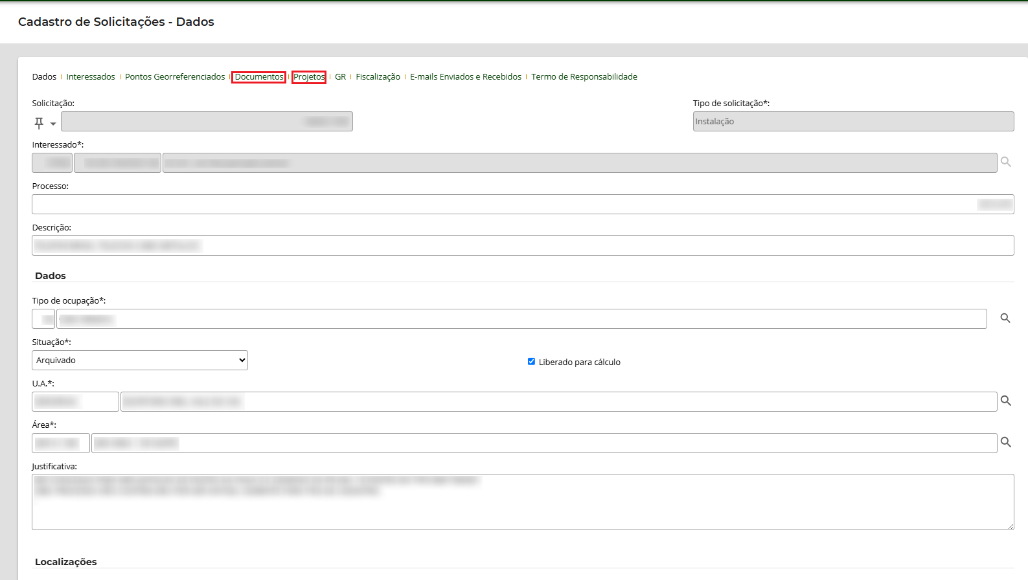Uncheck the Liberado para cálculo checkbox
The height and width of the screenshot is (580, 1028).
click(531, 362)
